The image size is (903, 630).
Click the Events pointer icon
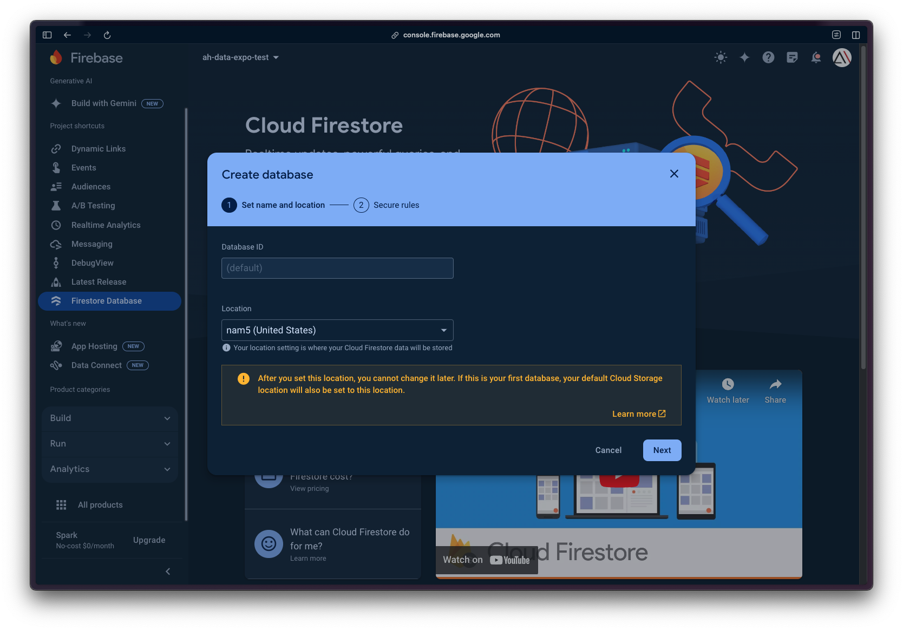56,168
